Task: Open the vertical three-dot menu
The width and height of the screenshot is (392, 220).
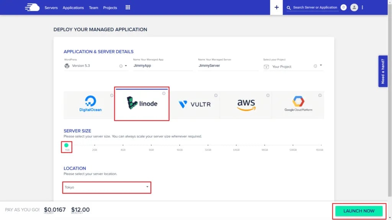Action: 362,8
